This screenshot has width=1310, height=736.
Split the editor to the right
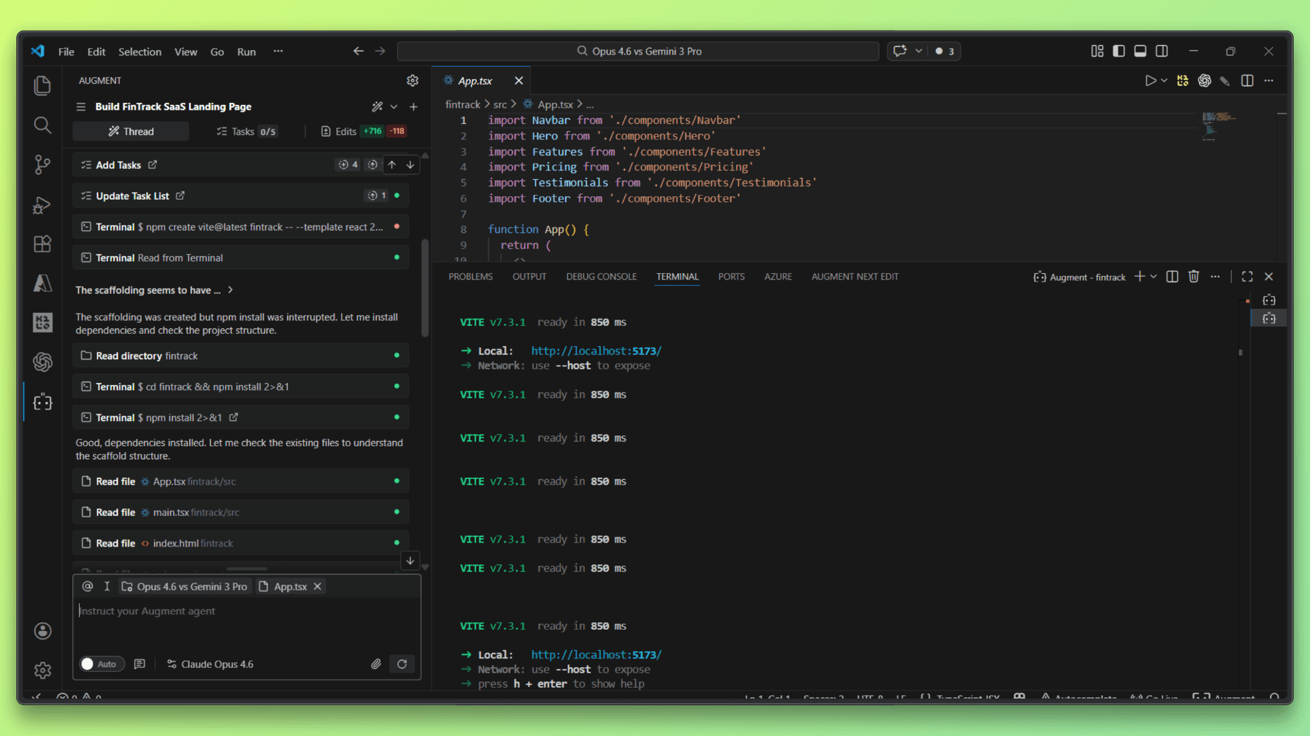pos(1247,80)
